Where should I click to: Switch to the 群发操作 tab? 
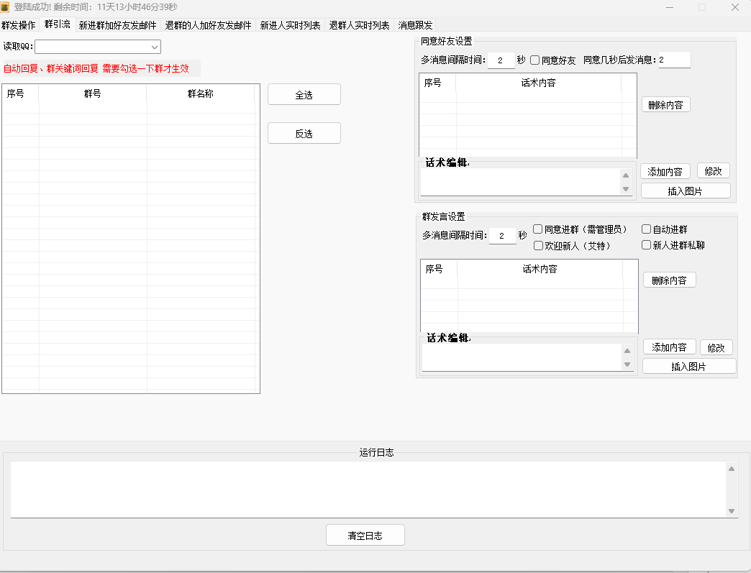18,24
